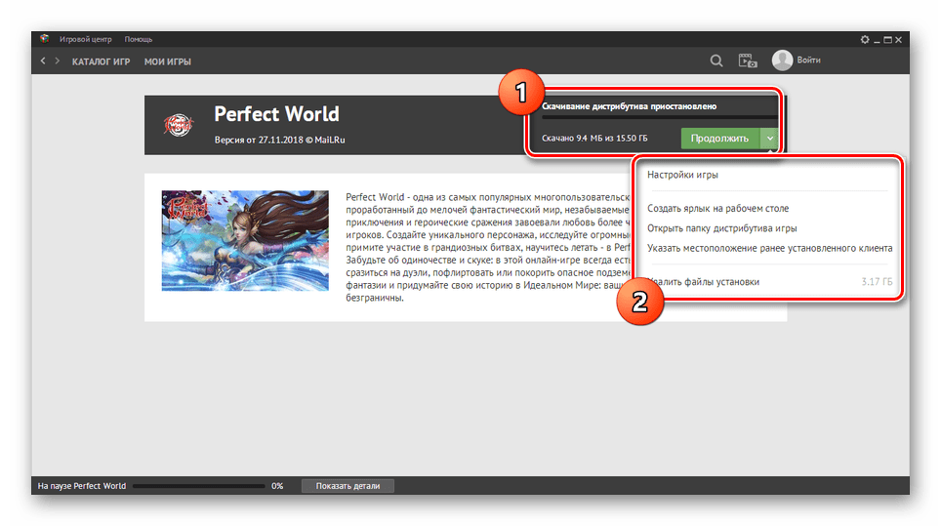Screen dimensions: 941x526
Task: Click the Продолжить button
Action: click(x=719, y=139)
